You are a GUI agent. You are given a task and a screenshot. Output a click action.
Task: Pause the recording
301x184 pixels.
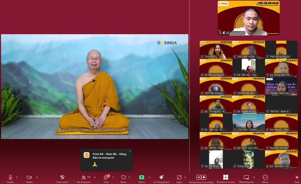(199, 177)
